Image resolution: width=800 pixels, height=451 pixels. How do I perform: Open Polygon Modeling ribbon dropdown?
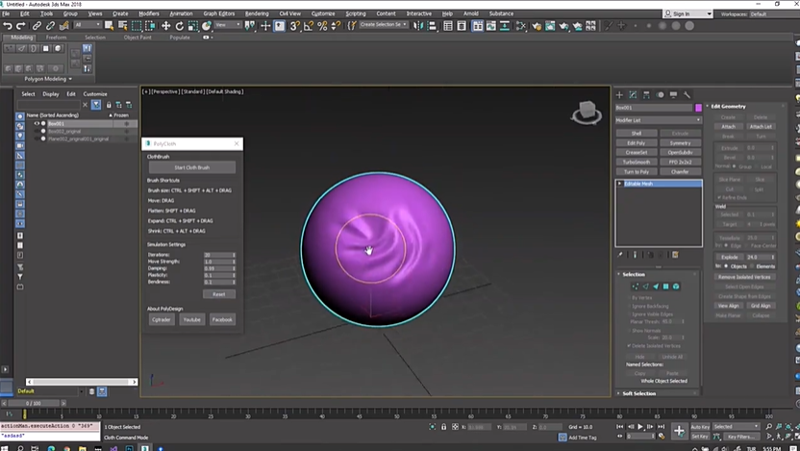pos(48,79)
